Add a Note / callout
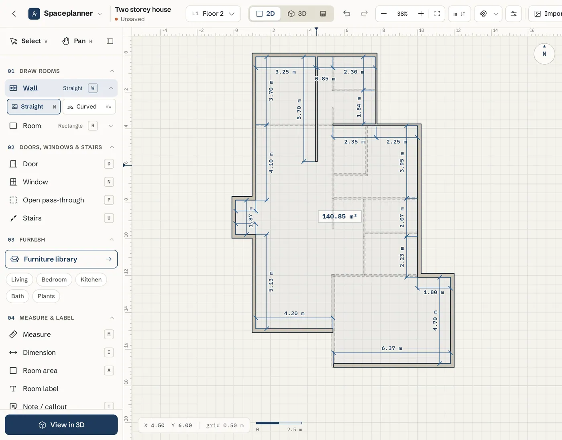Screen dimensions: 562x440 click(61, 406)
